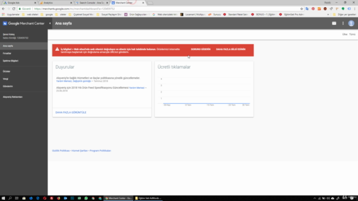This screenshot has height=201, width=358.
Task: Open the Eğitim Seti AdWords taskbar window
Action: coord(148,198)
